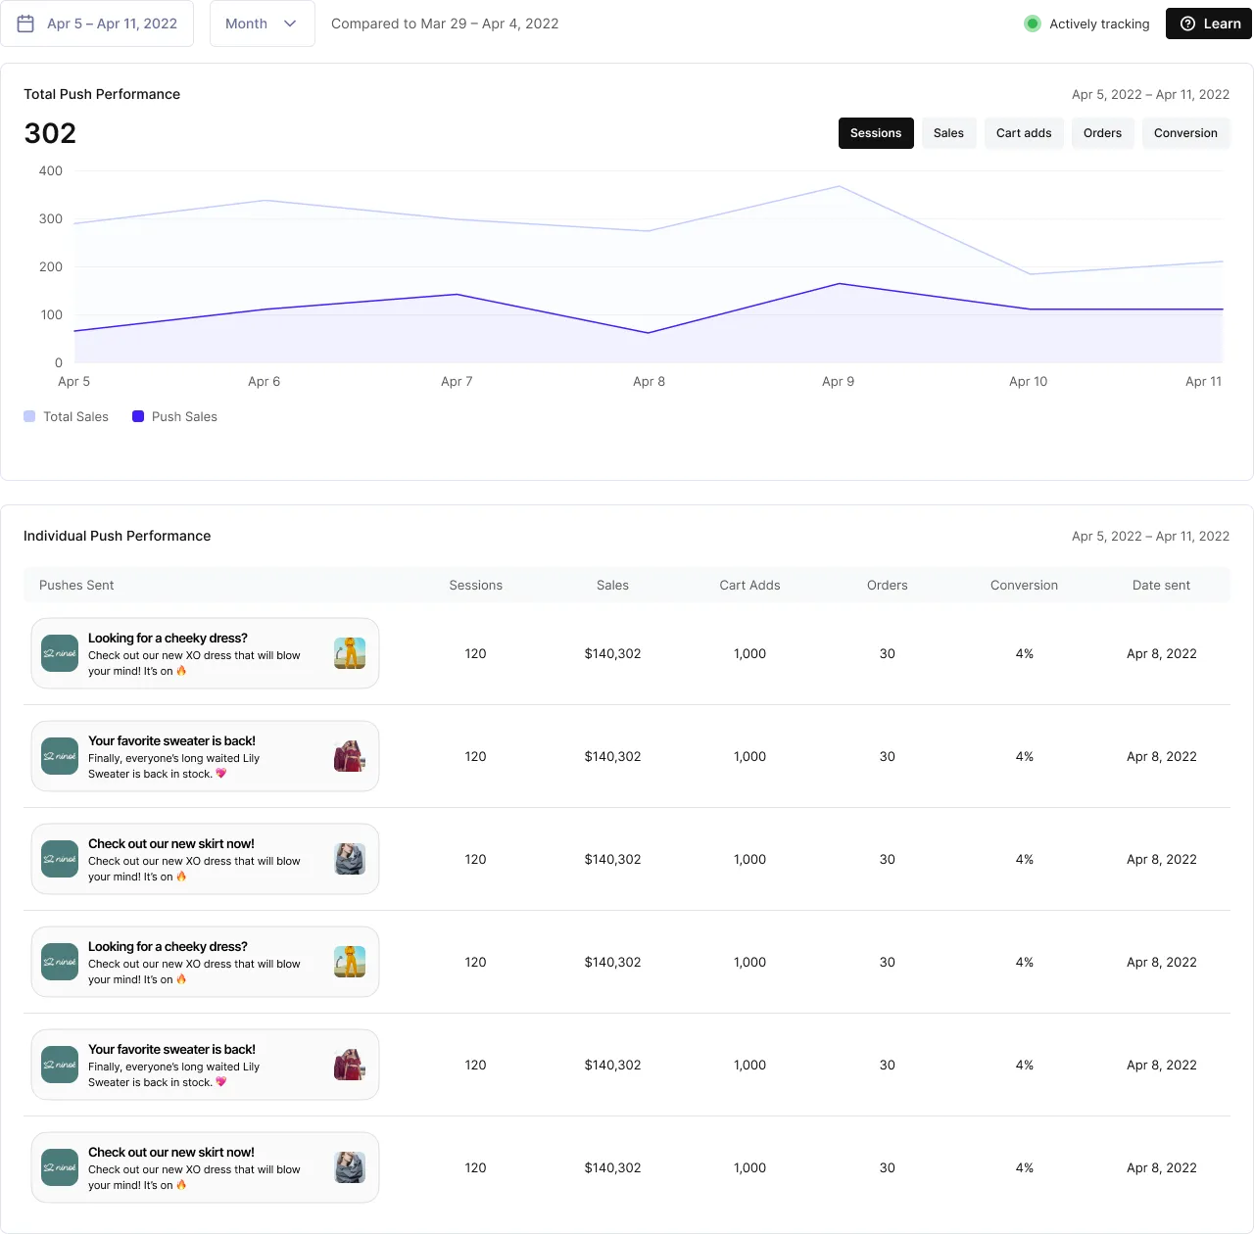The height and width of the screenshot is (1234, 1254).
Task: Click the Learn question mark icon
Action: (1186, 24)
